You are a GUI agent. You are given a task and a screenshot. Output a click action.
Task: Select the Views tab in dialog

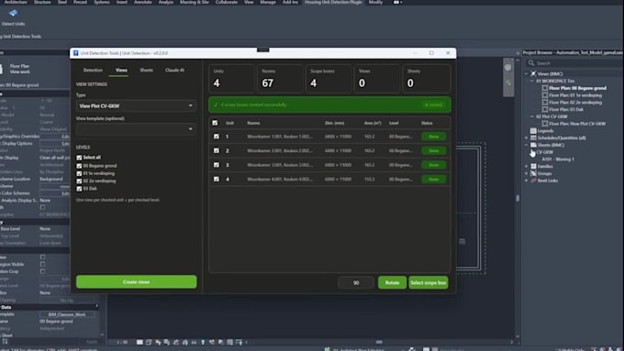(x=121, y=70)
